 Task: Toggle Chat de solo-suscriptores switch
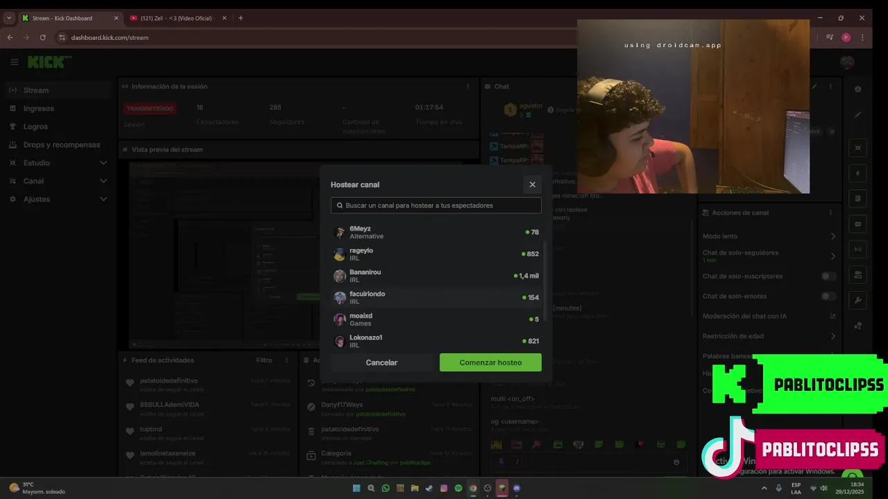pos(828,277)
